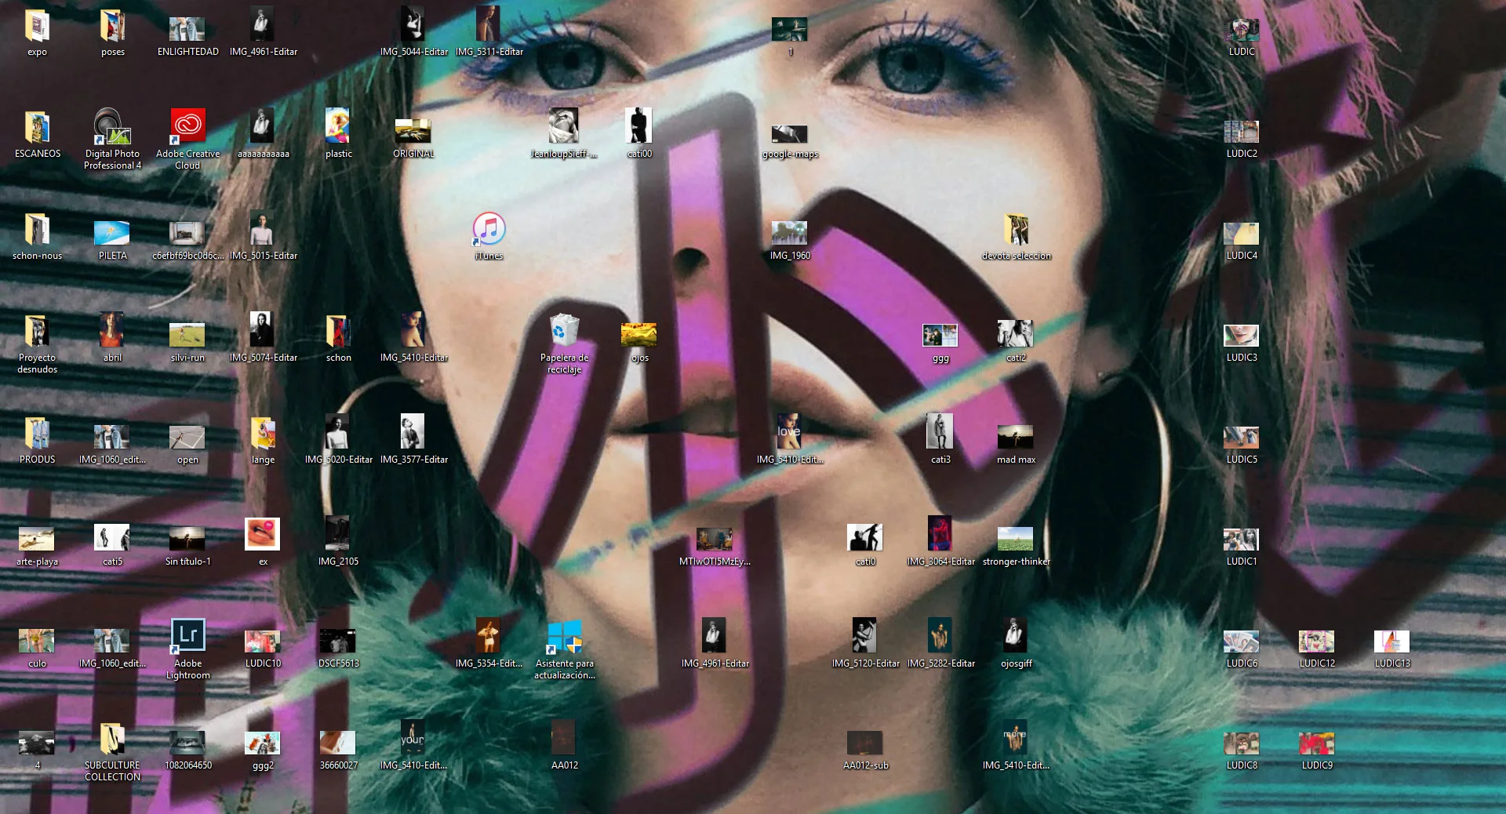Select the 36660027 image file
Screen dimensions: 1506x814
[338, 743]
